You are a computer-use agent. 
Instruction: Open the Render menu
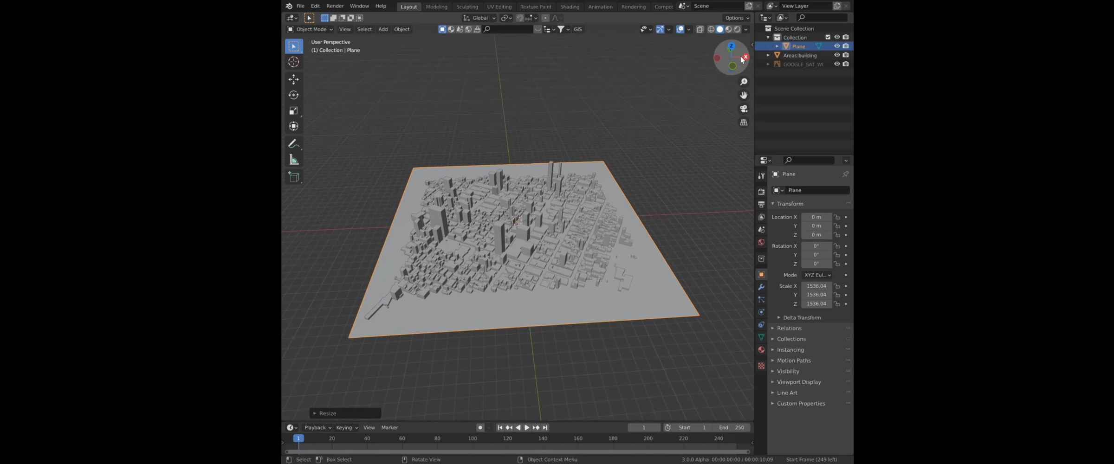point(335,6)
